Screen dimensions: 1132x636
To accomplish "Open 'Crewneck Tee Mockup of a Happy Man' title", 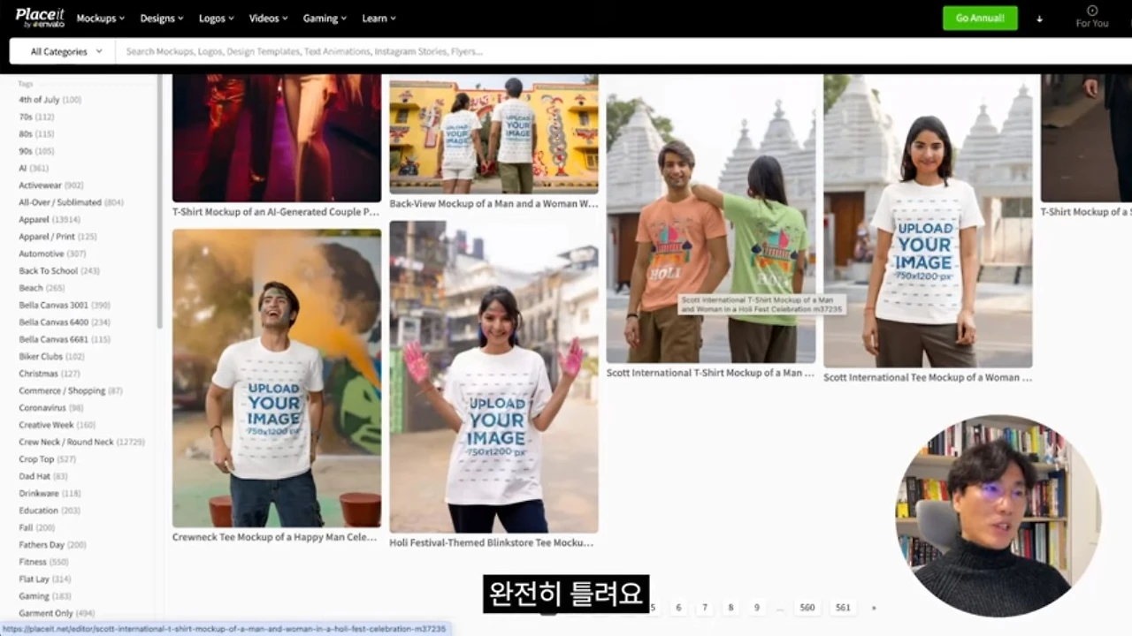I will coord(274,537).
